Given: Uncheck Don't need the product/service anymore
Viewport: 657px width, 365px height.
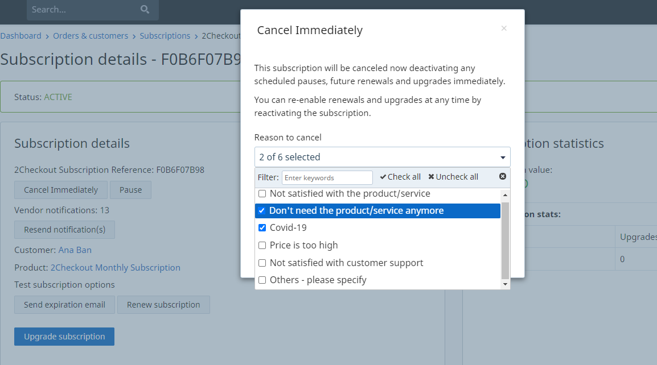Looking at the screenshot, I should (262, 210).
